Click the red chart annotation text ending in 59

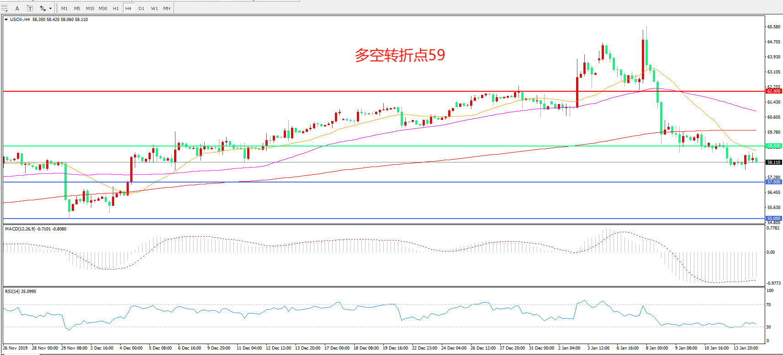(x=400, y=55)
